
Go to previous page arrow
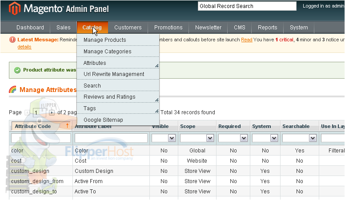click(x=27, y=112)
